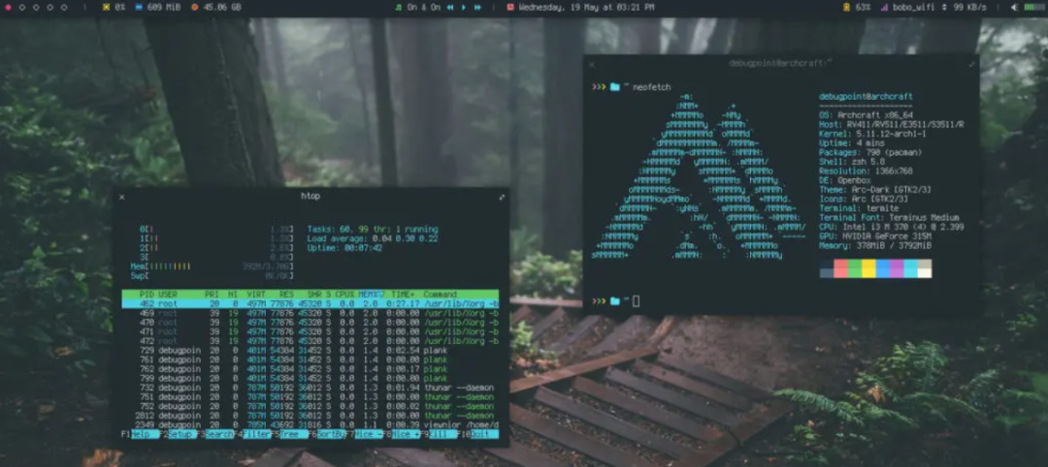Open the red calendar icon in the bar
This screenshot has height=467, width=1048.
[510, 8]
